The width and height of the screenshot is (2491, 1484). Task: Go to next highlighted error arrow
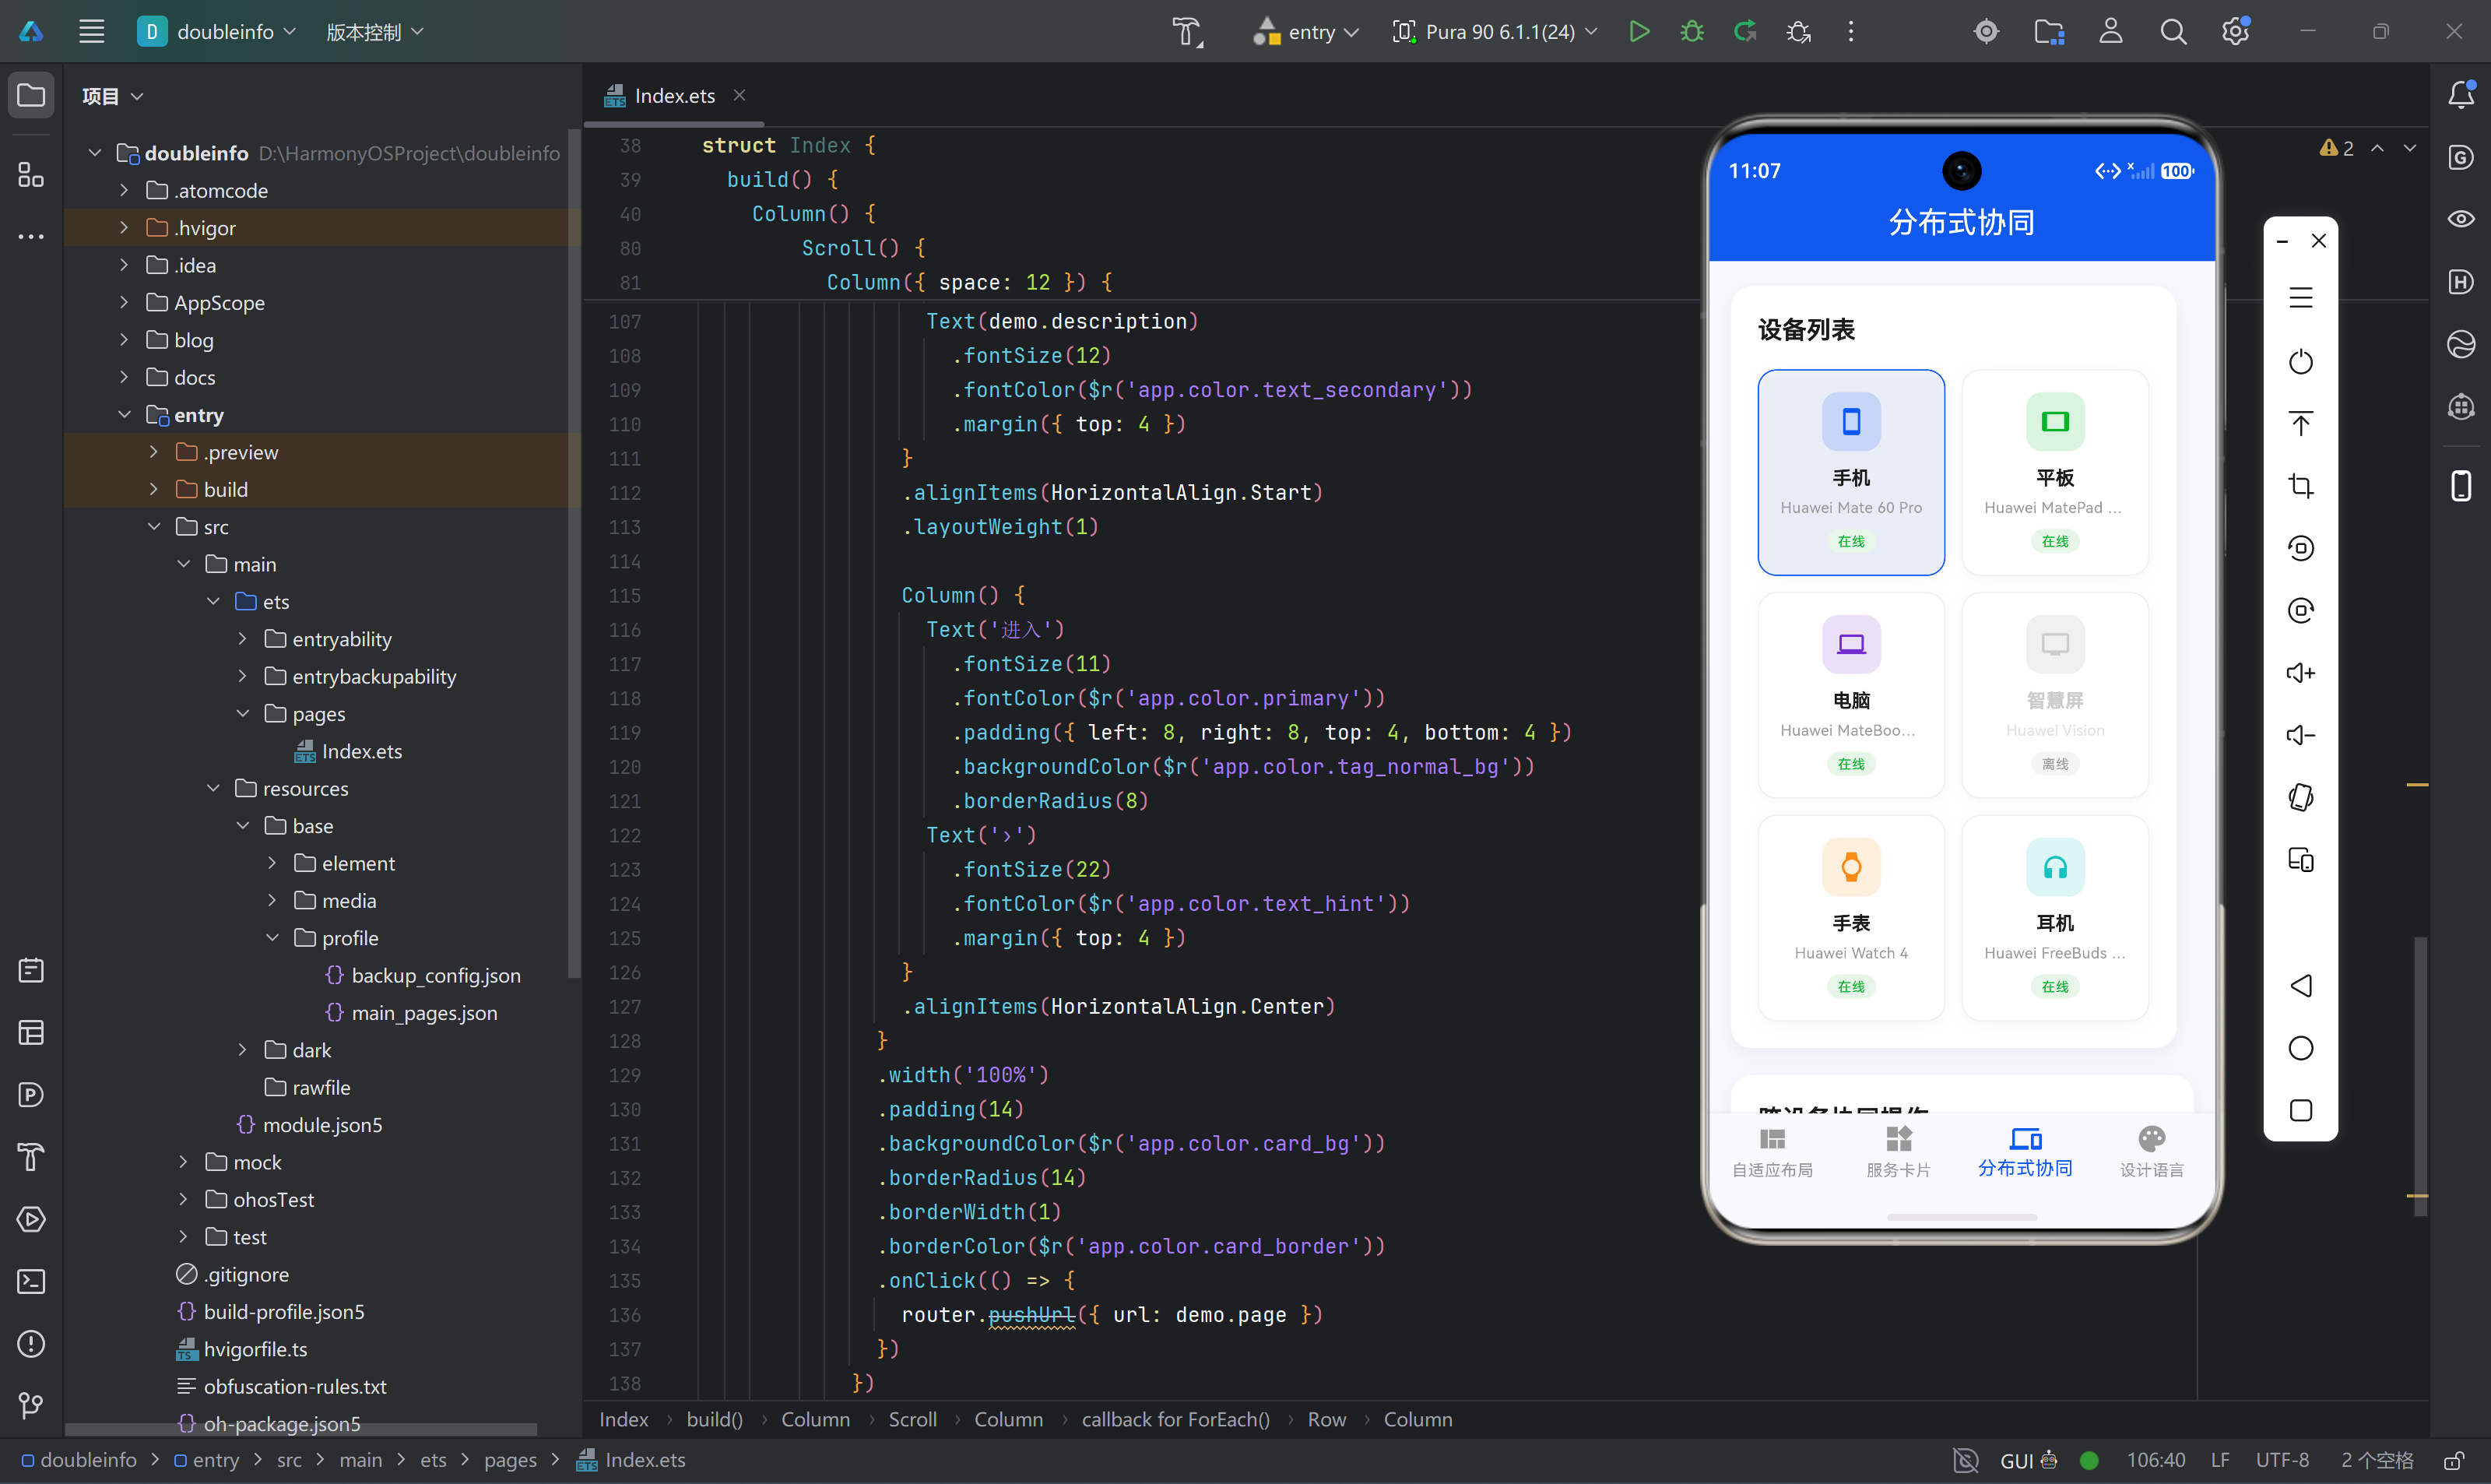tap(2410, 148)
